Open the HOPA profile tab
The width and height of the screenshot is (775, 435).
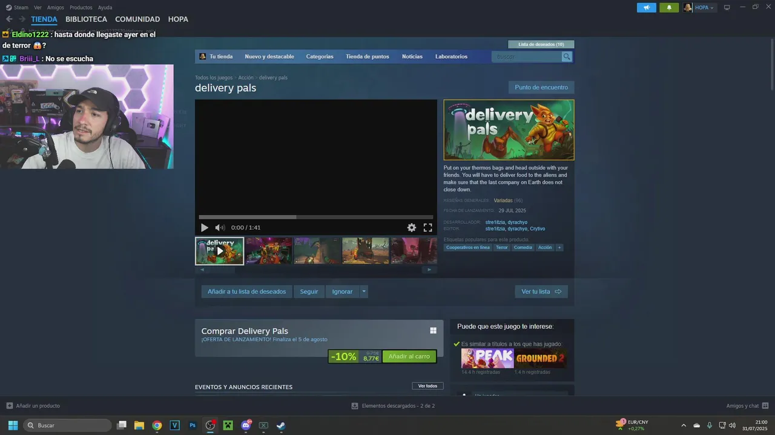178,19
